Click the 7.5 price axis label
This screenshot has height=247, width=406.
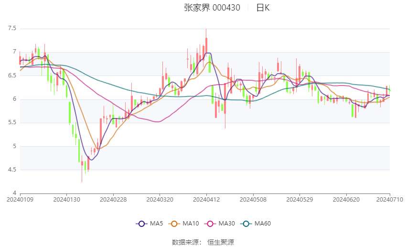coord(12,29)
